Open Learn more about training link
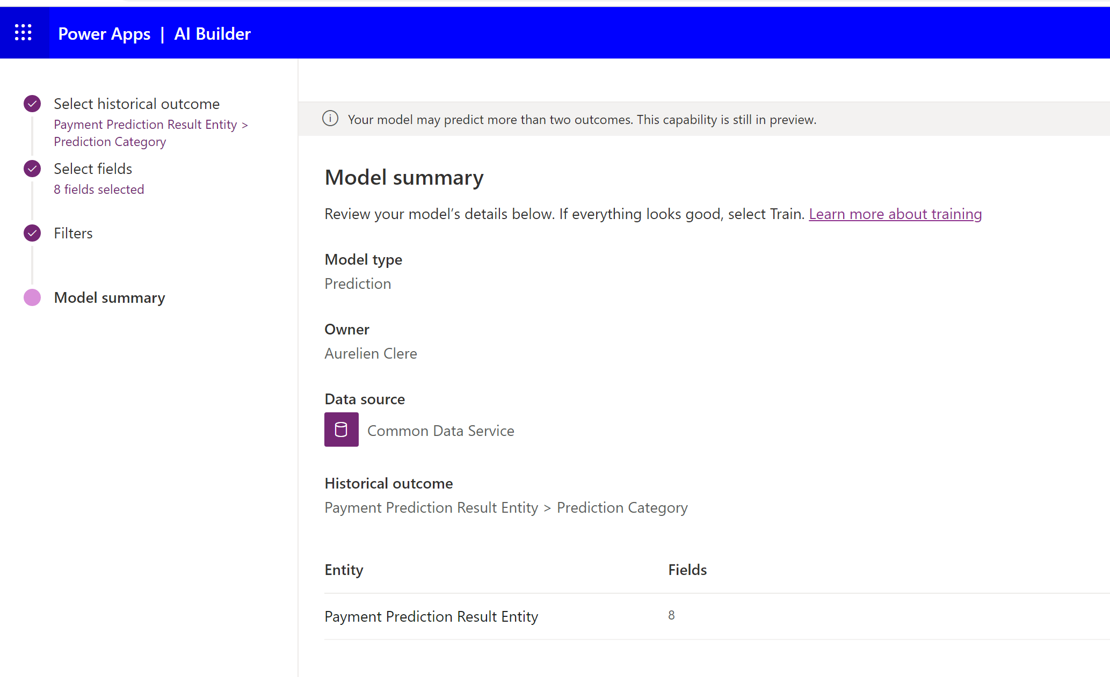 click(x=895, y=214)
